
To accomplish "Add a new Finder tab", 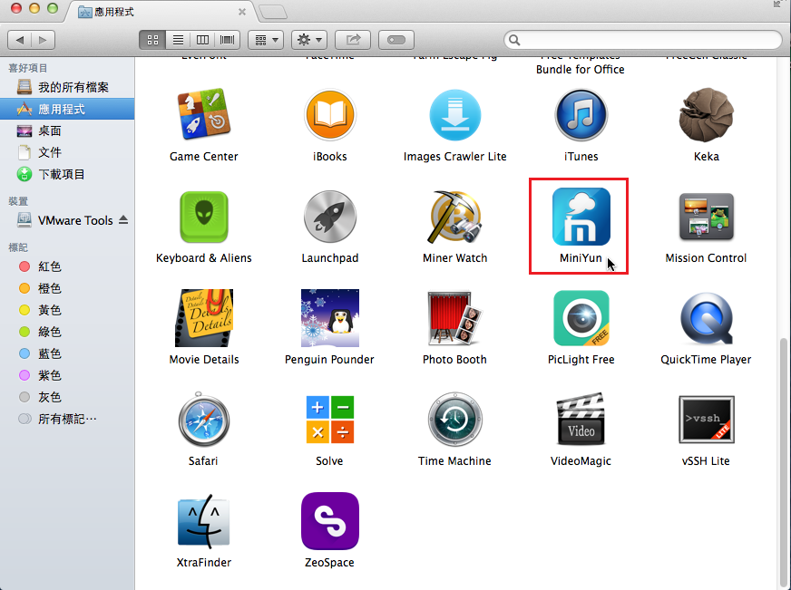I will pyautogui.click(x=273, y=12).
